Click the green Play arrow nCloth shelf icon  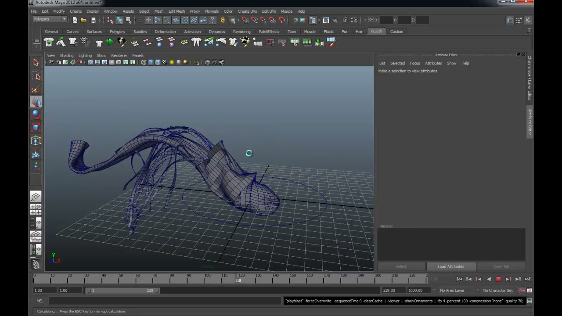110,42
